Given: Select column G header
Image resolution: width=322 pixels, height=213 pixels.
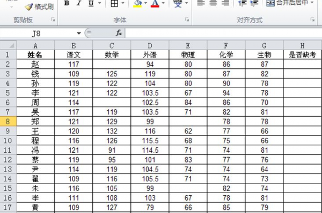Looking at the screenshot, I should (264, 45).
